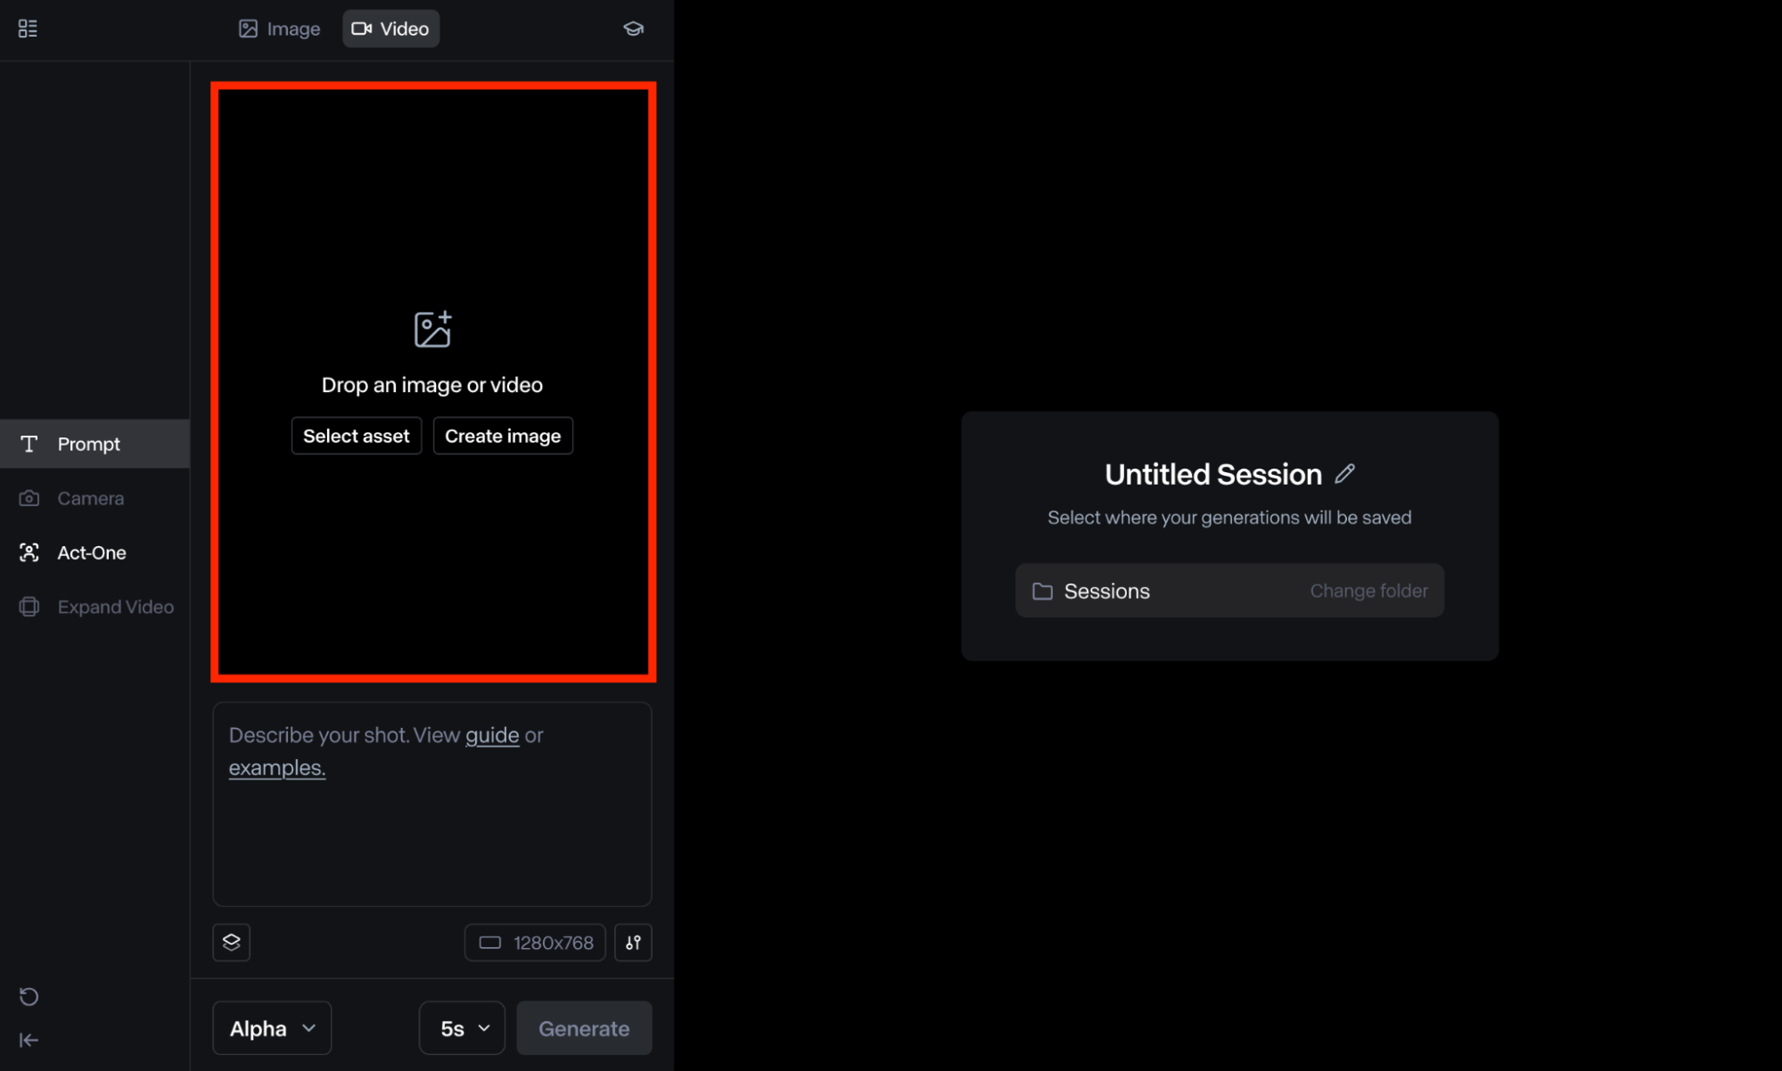This screenshot has height=1071, width=1782.
Task: Select the Prompt sidebar item
Action: point(94,444)
